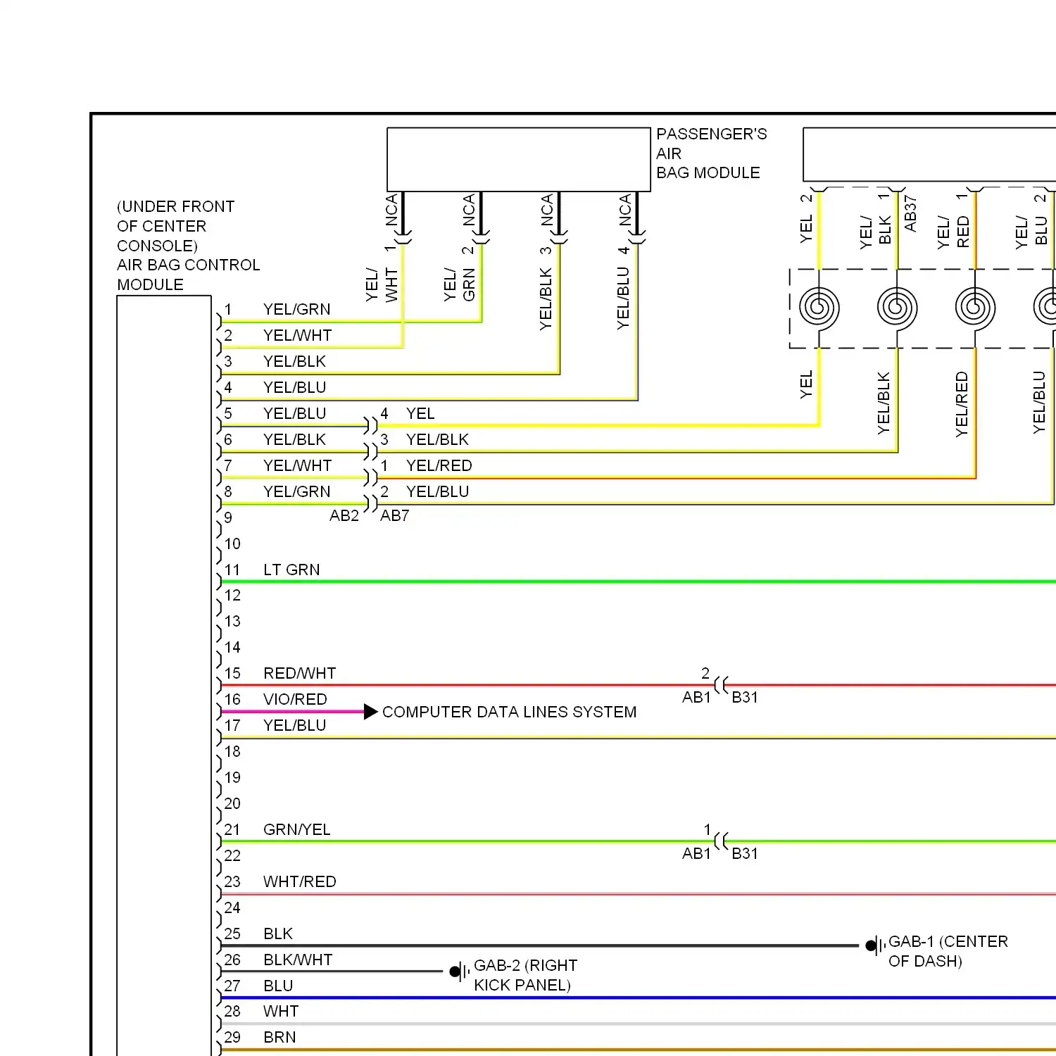Click pin 5 YEL/BLU label
The image size is (1056, 1056).
pos(294,413)
